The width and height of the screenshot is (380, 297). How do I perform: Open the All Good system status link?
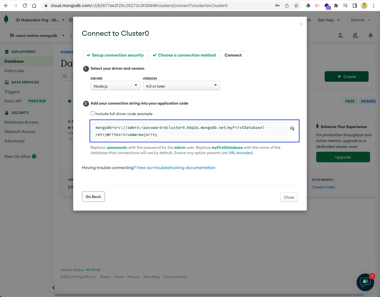93,270
